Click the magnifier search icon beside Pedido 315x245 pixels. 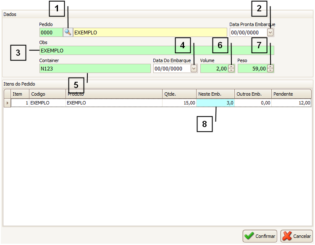tap(68, 32)
